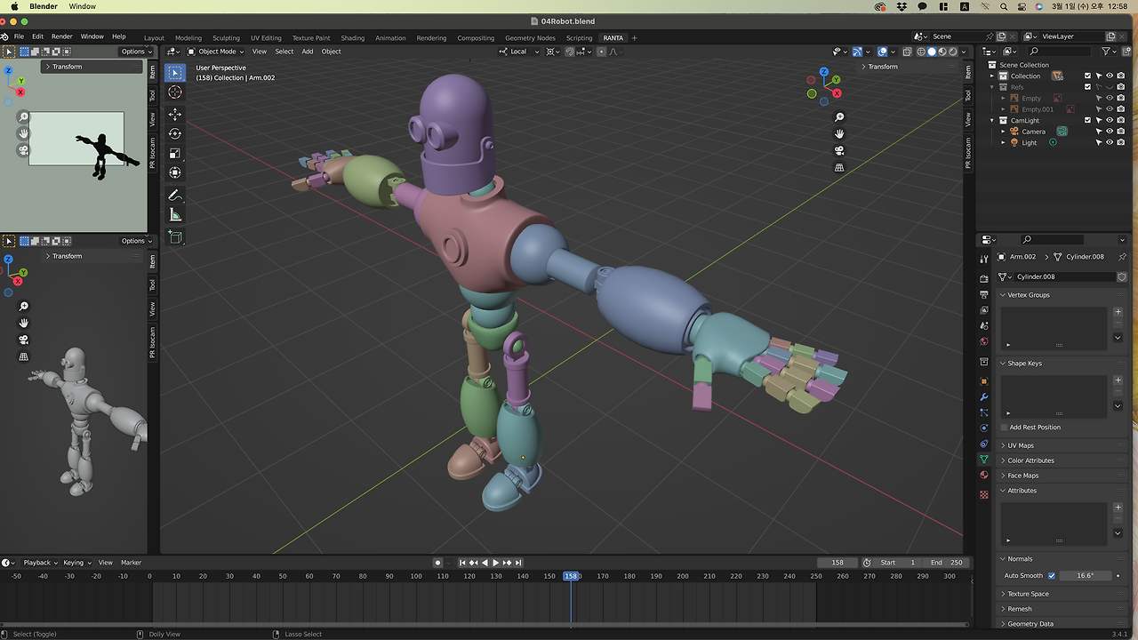Select the 3D Cursor tool
This screenshot has height=640, width=1138.
click(x=175, y=92)
